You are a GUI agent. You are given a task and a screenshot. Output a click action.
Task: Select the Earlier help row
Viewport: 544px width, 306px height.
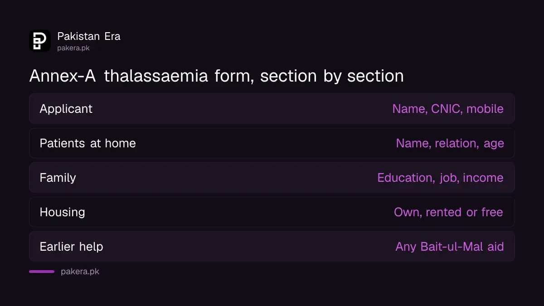(272, 247)
